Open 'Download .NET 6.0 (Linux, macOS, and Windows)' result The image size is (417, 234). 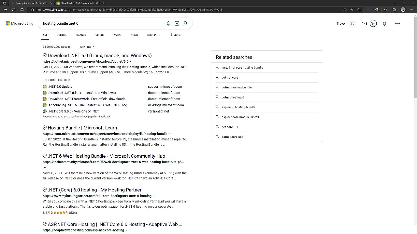click(x=100, y=56)
